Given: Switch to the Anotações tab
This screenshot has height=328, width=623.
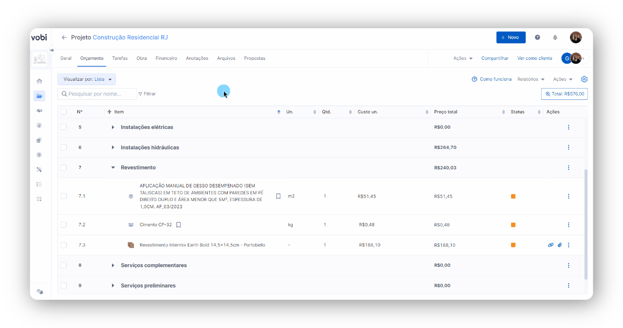Looking at the screenshot, I should tap(197, 58).
